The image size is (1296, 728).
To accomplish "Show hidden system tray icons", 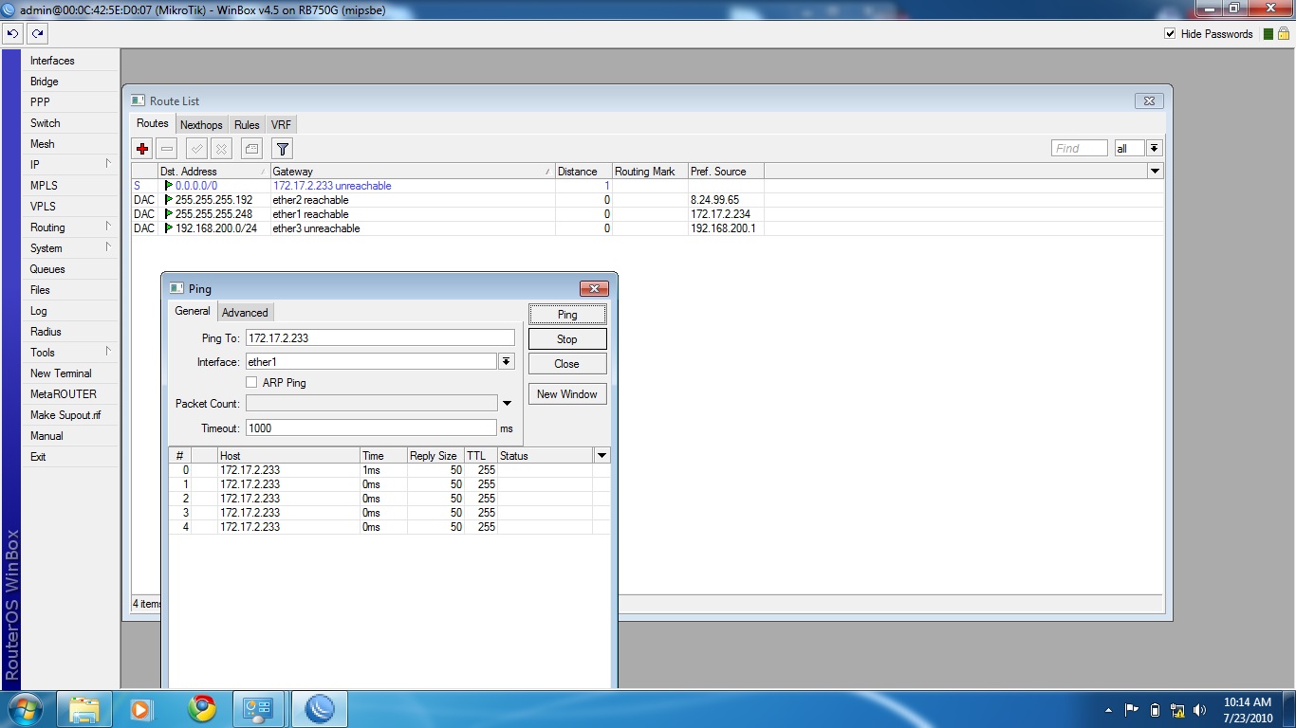I will click(x=1108, y=710).
